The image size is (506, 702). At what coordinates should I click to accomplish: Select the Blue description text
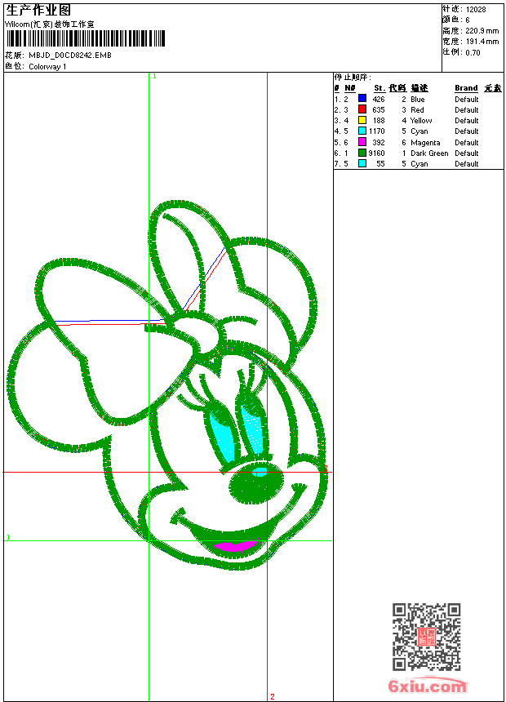click(x=417, y=100)
